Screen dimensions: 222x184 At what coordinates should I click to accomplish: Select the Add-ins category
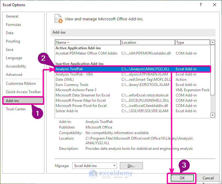(23, 100)
